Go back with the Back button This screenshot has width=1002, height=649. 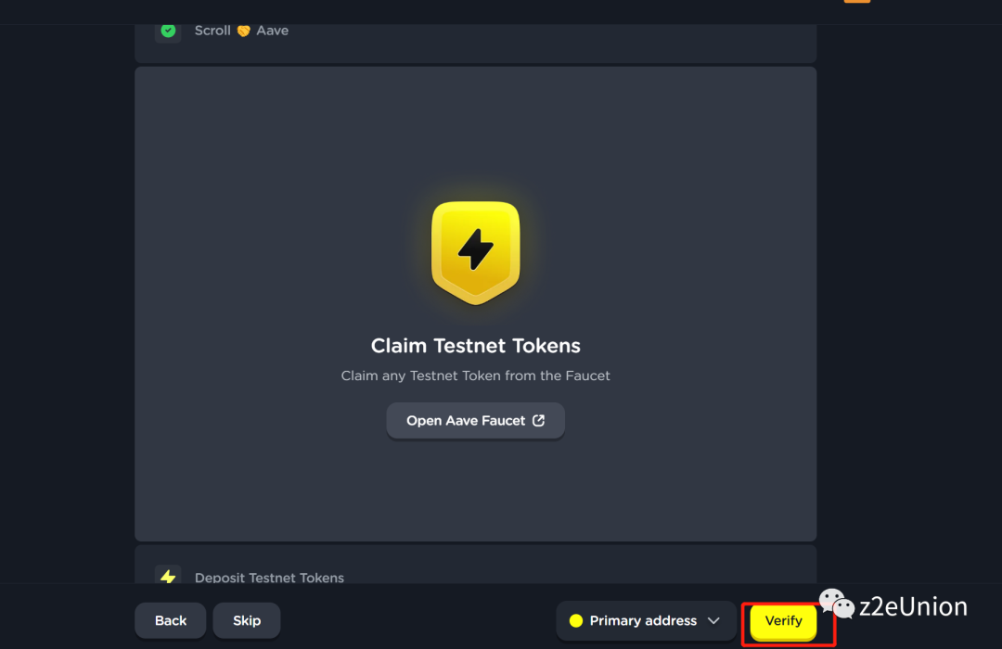coord(171,620)
